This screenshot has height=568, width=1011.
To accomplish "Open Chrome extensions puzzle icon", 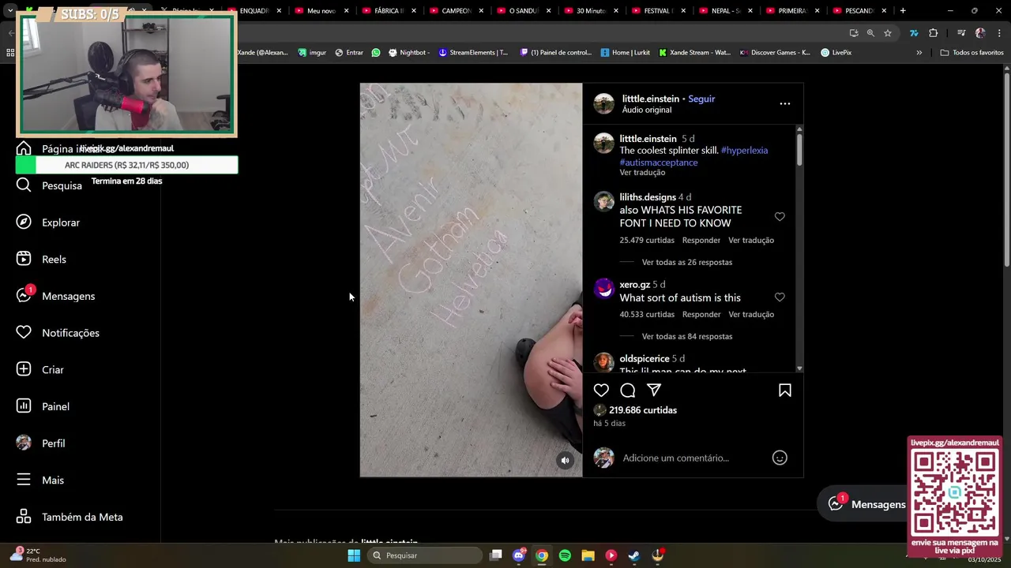I will pyautogui.click(x=934, y=33).
